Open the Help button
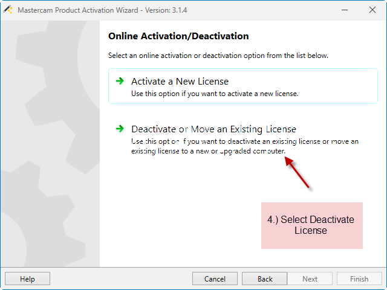387x290 pixels. point(27,279)
